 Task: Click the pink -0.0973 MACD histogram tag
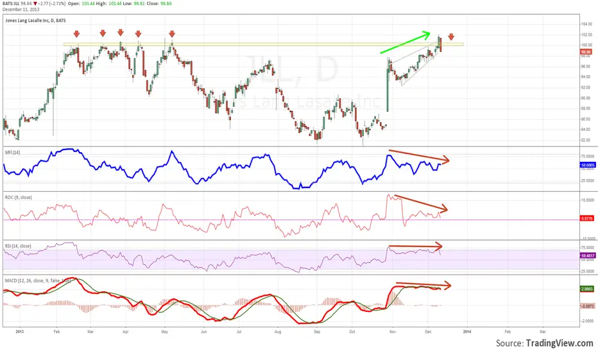pos(587,306)
